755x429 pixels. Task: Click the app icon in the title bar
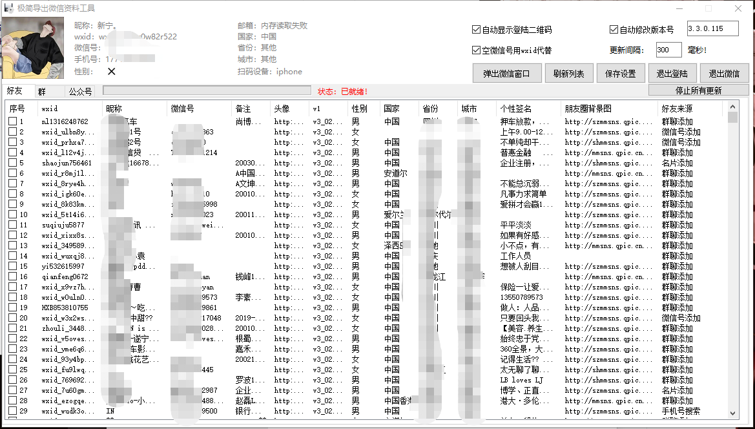coord(8,8)
